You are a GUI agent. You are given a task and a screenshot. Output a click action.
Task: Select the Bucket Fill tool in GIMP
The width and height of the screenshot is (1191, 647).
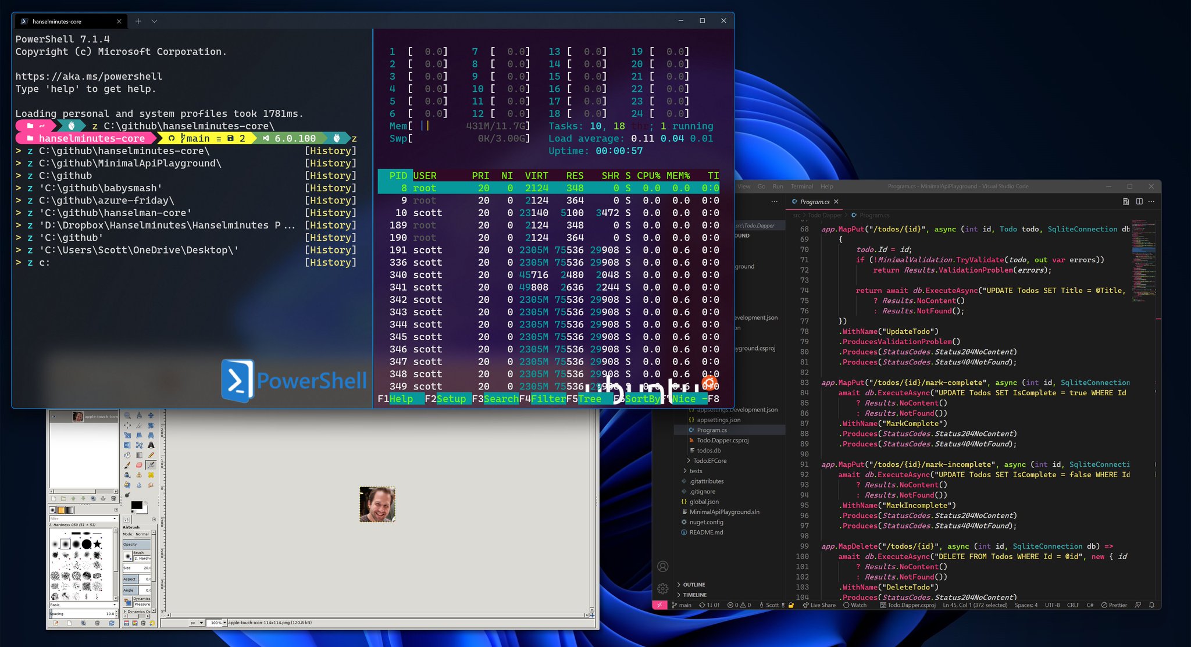pyautogui.click(x=127, y=455)
